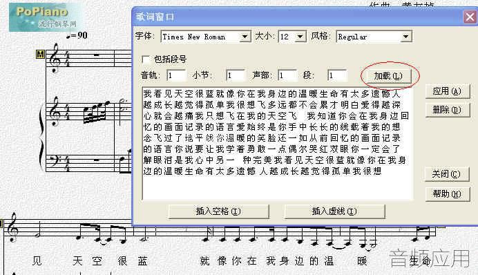Screen dimensions: 478x275
Task: Click the 加载(L) load button
Action: (x=388, y=76)
